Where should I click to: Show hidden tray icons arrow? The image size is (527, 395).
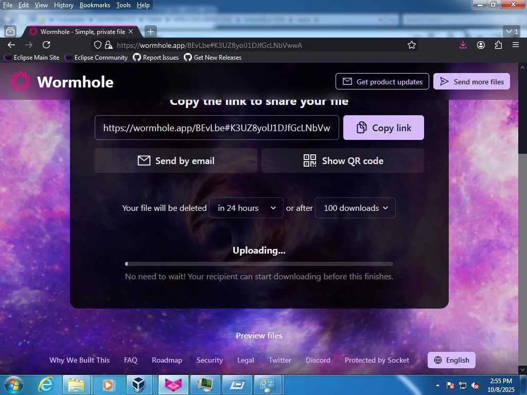pyautogui.click(x=437, y=385)
